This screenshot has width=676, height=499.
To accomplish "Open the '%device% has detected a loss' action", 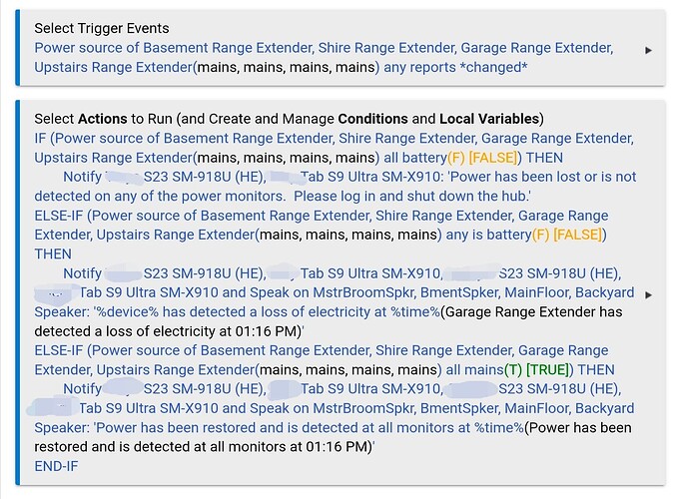I will tap(335, 302).
